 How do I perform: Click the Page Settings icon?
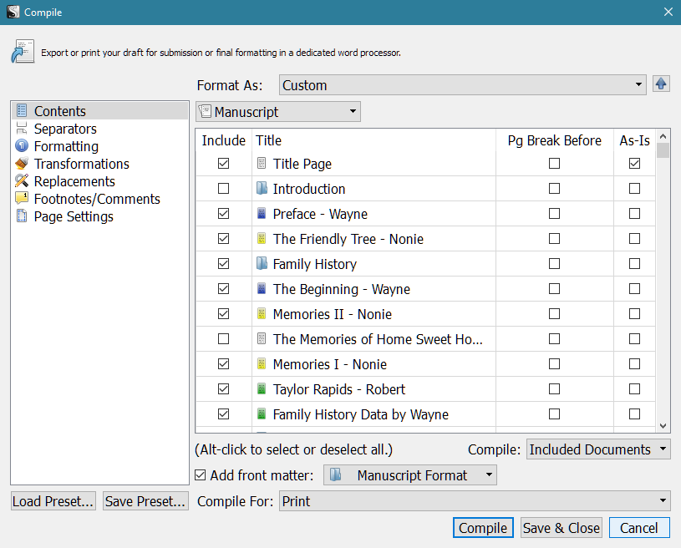point(22,216)
